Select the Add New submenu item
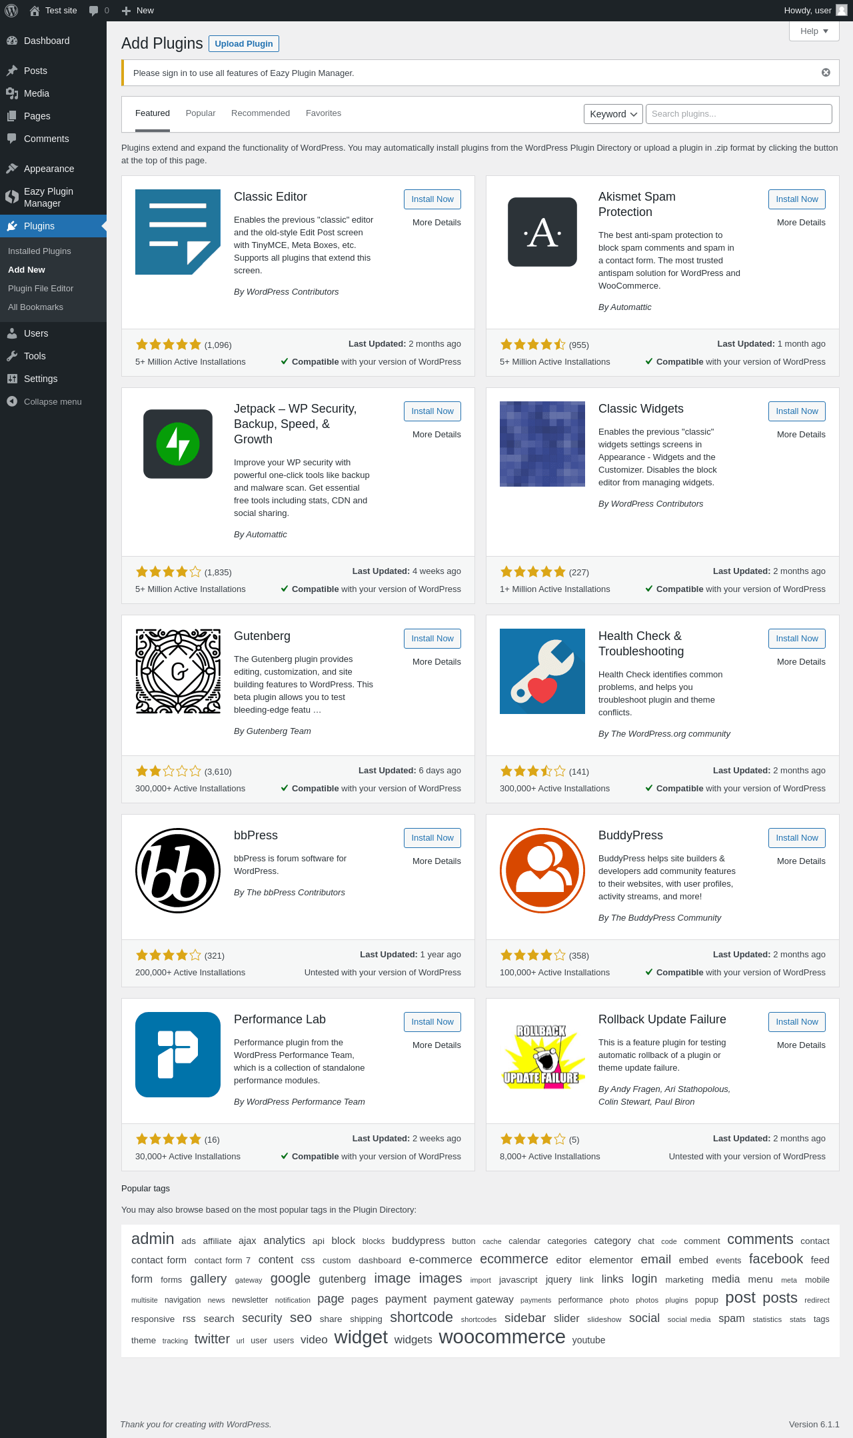The width and height of the screenshot is (853, 1438). pyautogui.click(x=27, y=270)
